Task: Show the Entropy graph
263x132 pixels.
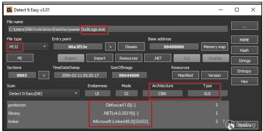Action: pyautogui.click(x=245, y=71)
